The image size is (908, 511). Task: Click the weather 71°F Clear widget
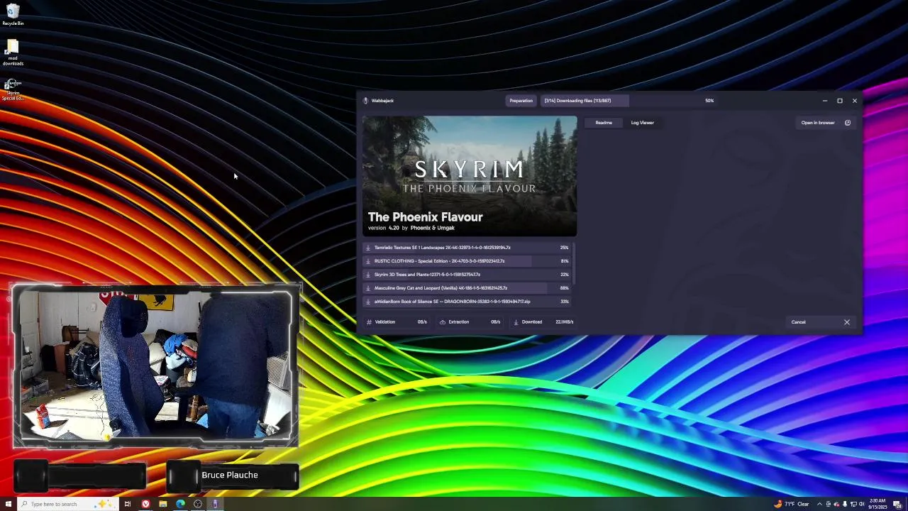tap(791, 504)
